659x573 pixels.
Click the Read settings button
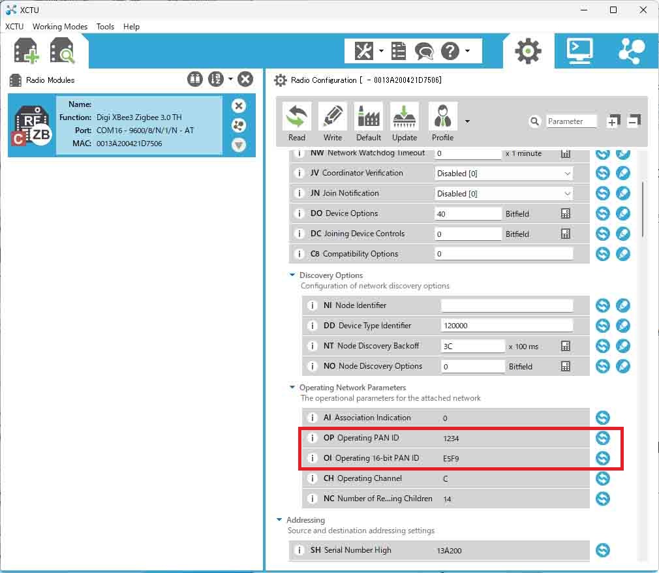tap(297, 117)
